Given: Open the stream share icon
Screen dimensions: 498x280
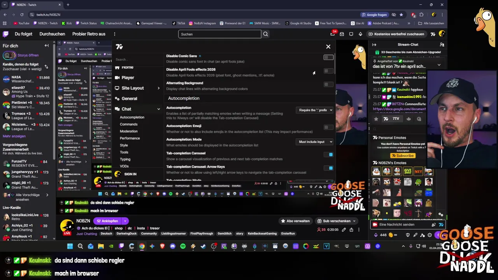Looking at the screenshot, I should [x=351, y=230].
